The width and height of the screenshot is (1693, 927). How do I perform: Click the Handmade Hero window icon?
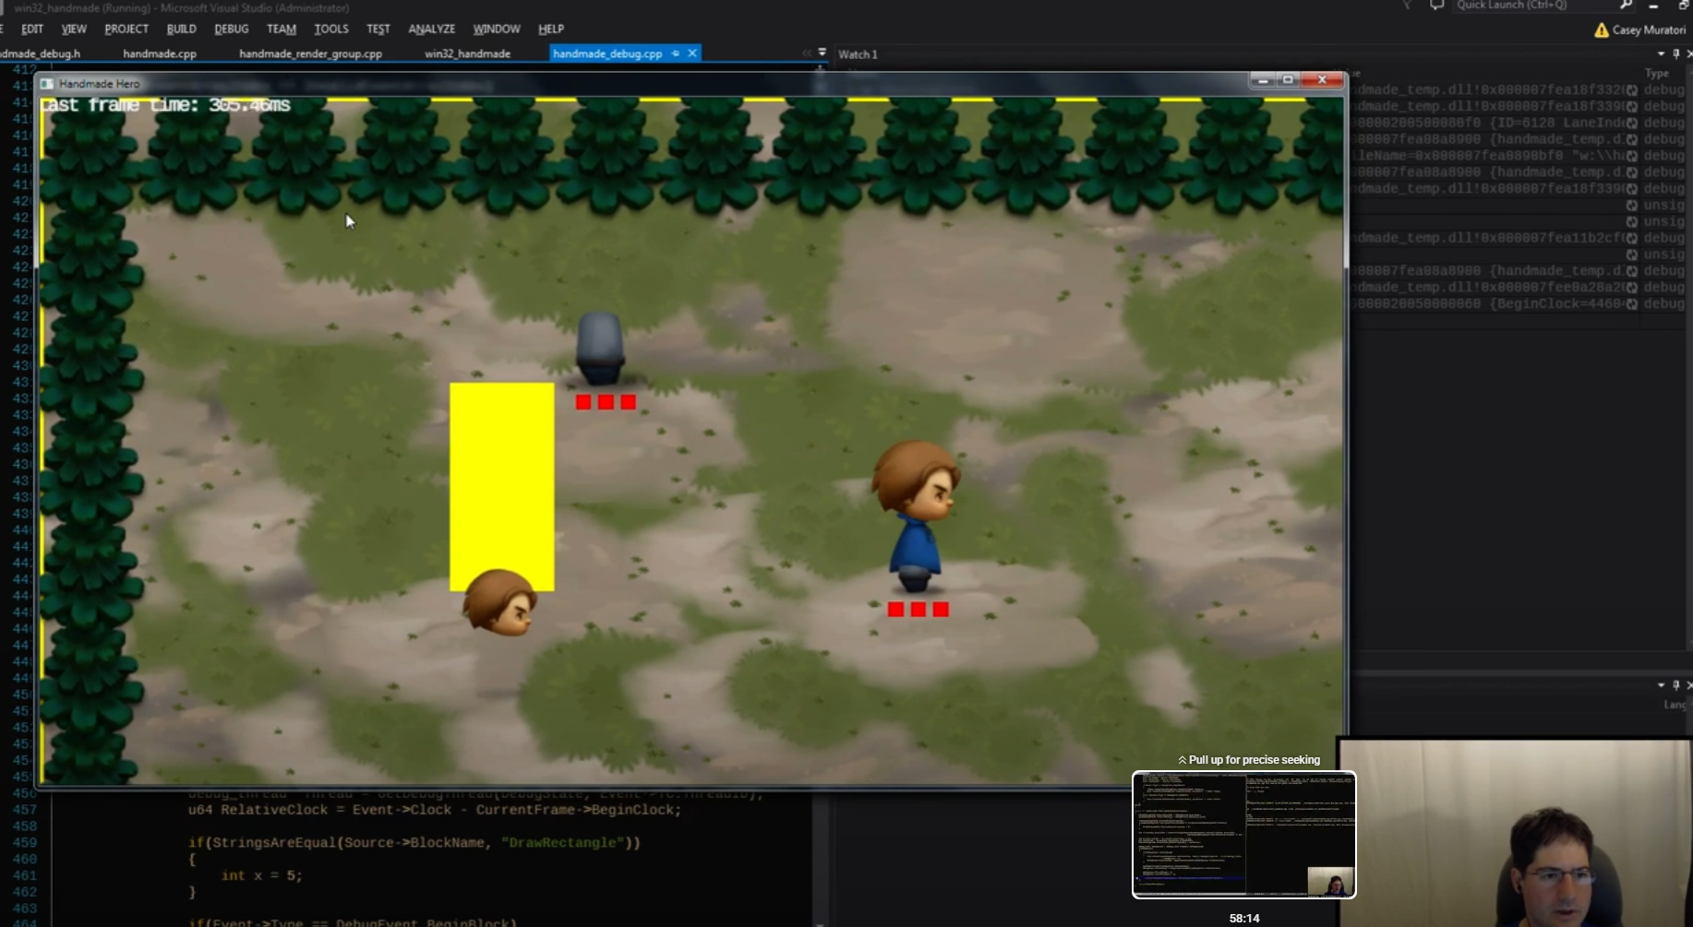coord(47,84)
